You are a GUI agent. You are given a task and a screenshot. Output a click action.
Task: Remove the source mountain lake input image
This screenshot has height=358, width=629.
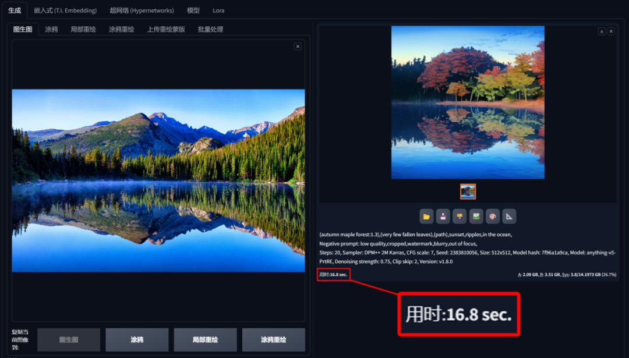(298, 47)
